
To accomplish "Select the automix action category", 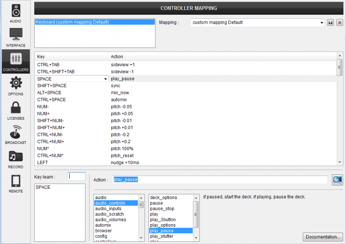I will pyautogui.click(x=103, y=225).
